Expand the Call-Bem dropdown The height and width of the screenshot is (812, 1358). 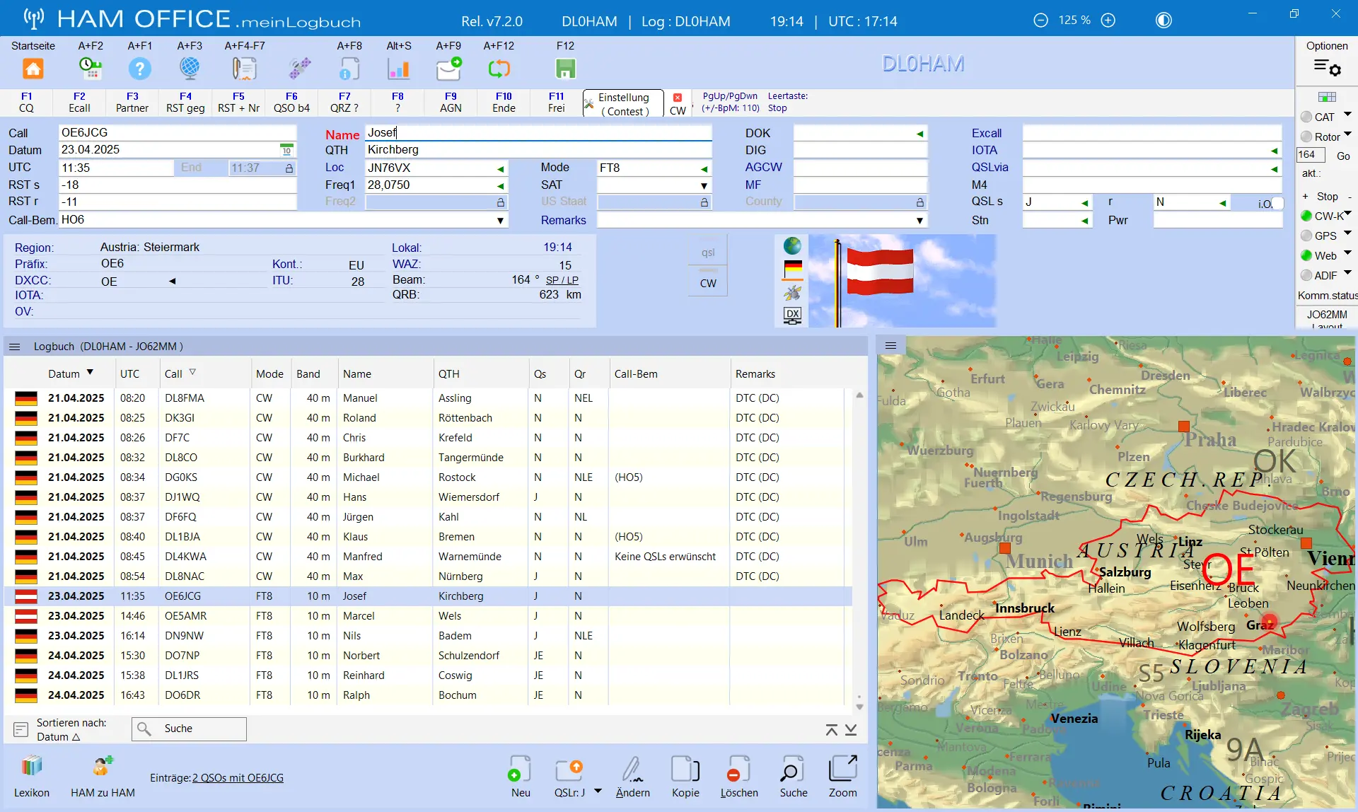pos(500,221)
